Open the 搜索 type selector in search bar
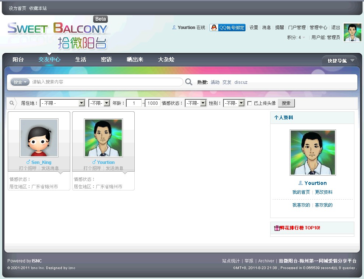The height and width of the screenshot is (279, 364). click(x=20, y=82)
